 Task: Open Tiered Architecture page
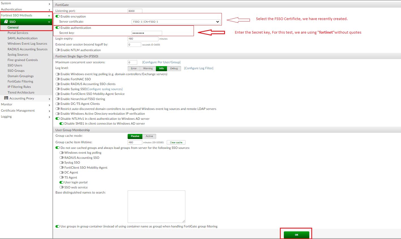coord(21,92)
